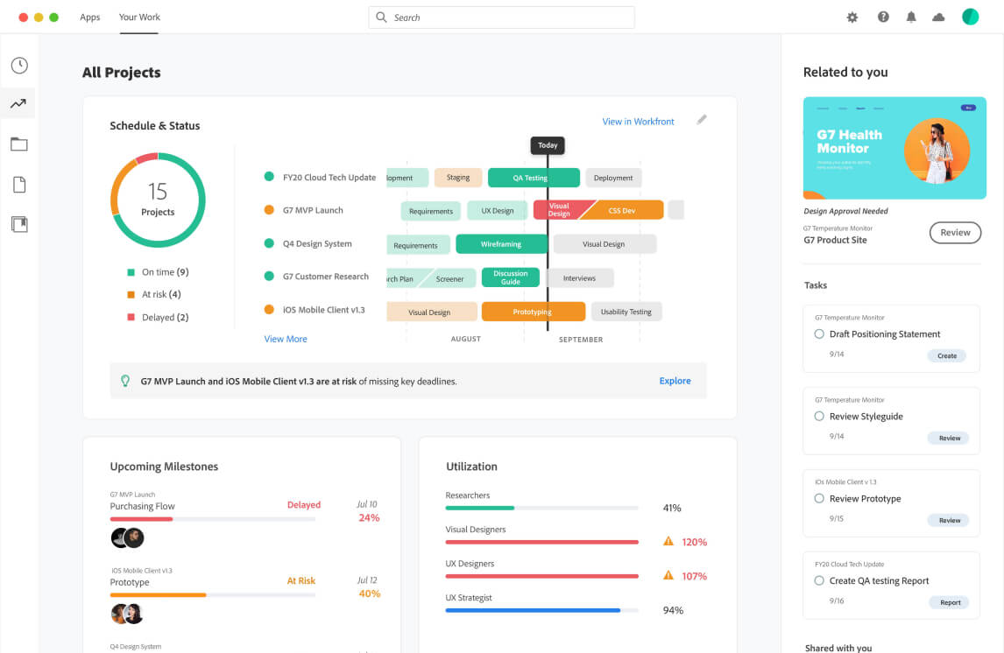The width and height of the screenshot is (1004, 653).
Task: Click the Researchers utilization bar
Action: pos(541,508)
